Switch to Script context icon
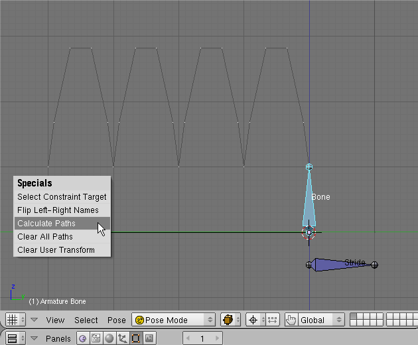 point(96,338)
